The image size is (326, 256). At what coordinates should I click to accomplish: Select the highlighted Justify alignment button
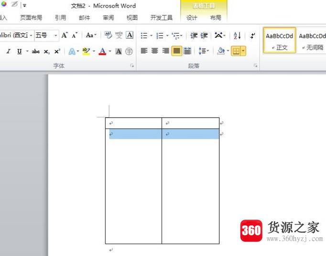(177, 51)
